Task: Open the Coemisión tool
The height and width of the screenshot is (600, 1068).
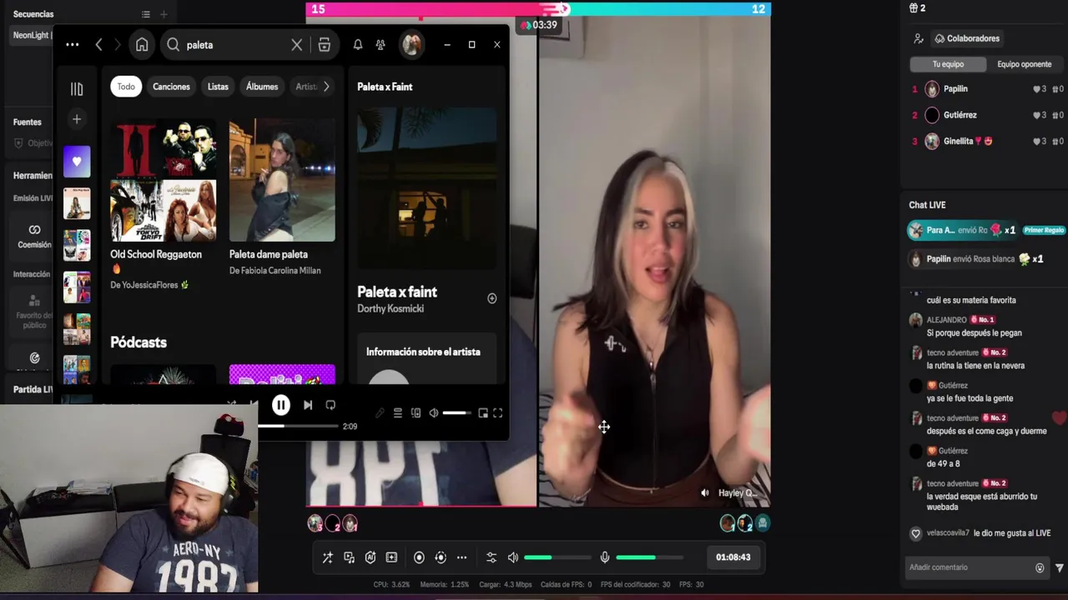Action: tap(34, 236)
